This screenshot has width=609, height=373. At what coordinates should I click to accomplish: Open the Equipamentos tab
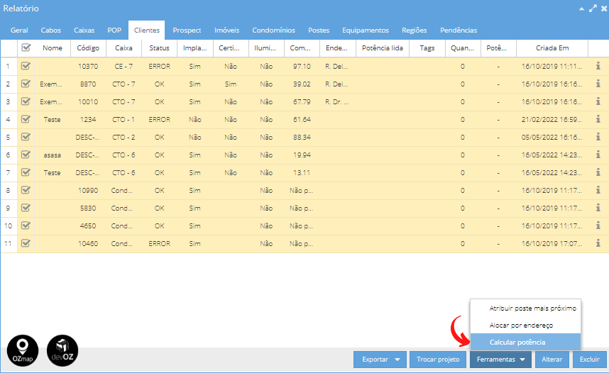366,30
